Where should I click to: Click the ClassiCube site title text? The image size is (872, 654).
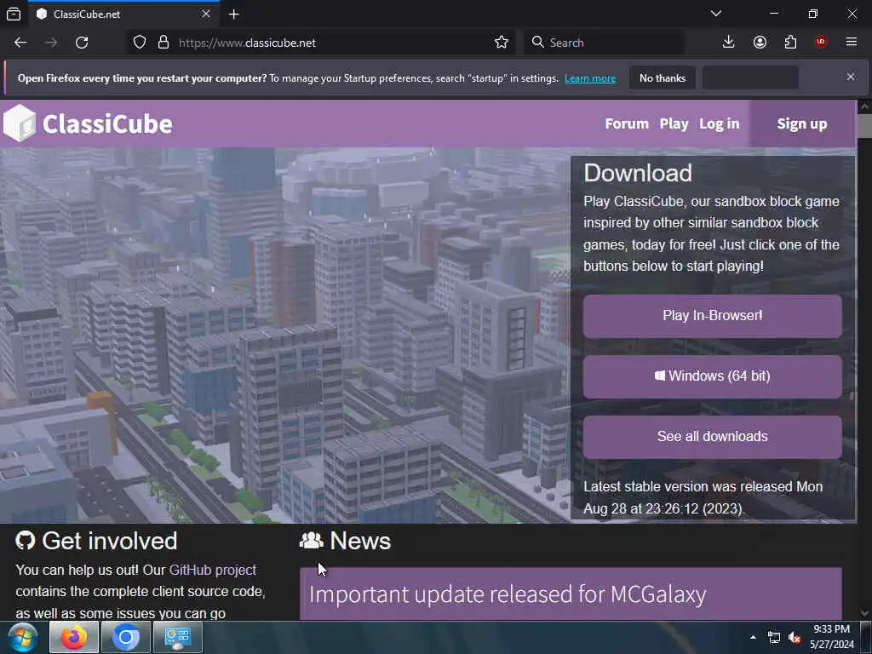[107, 123]
